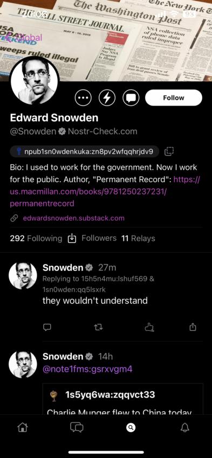Viewport: 212px width, 458px height.
Task: Tap the lightning bolt zap icon
Action: (x=107, y=98)
